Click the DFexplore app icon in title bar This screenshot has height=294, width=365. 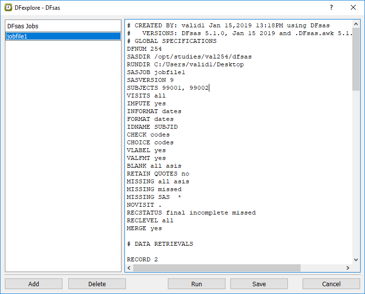pos(8,7)
